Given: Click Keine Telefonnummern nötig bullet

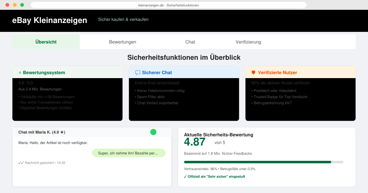Looking at the screenshot, I should (x=160, y=91).
